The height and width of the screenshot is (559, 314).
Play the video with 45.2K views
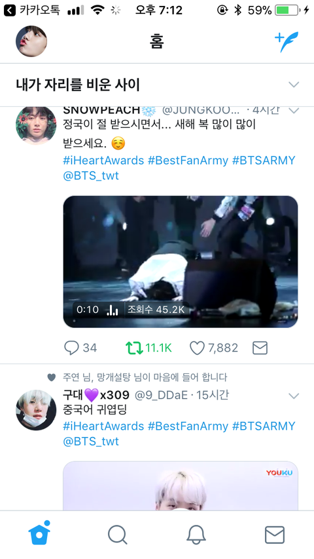click(x=181, y=262)
